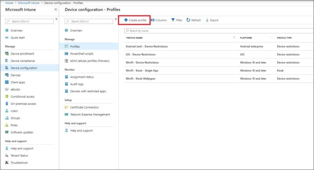The height and width of the screenshot is (170, 314).
Task: Open "Win10 - Kiosk Wallpaper" profile
Action: pos(141,78)
